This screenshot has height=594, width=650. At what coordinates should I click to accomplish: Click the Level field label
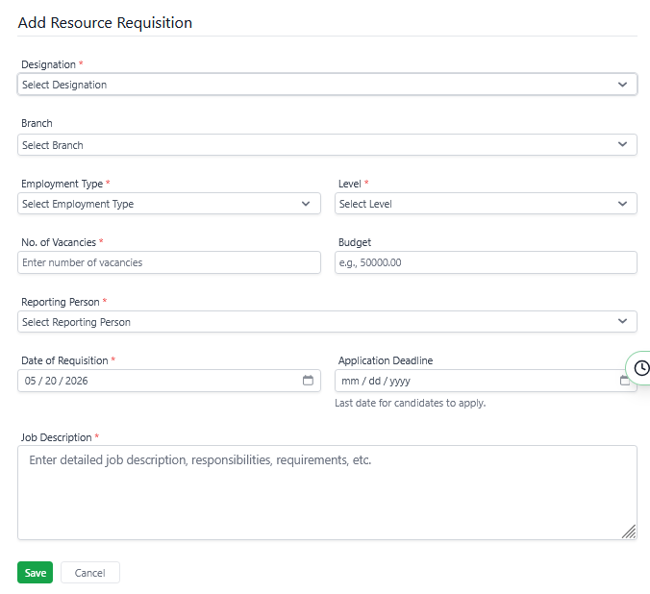(x=350, y=184)
